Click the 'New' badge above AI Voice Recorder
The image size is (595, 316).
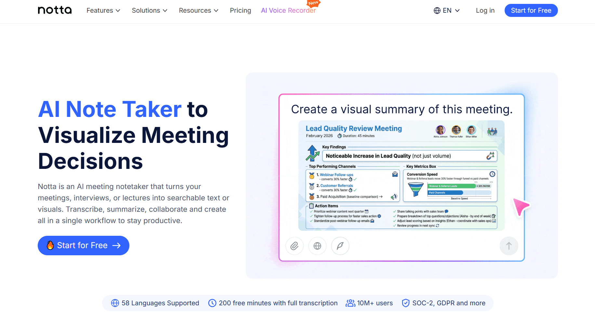point(313,3)
